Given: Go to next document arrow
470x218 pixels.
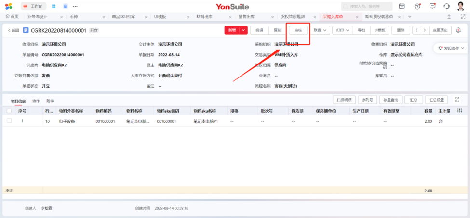Looking at the screenshot, I should [424, 30].
